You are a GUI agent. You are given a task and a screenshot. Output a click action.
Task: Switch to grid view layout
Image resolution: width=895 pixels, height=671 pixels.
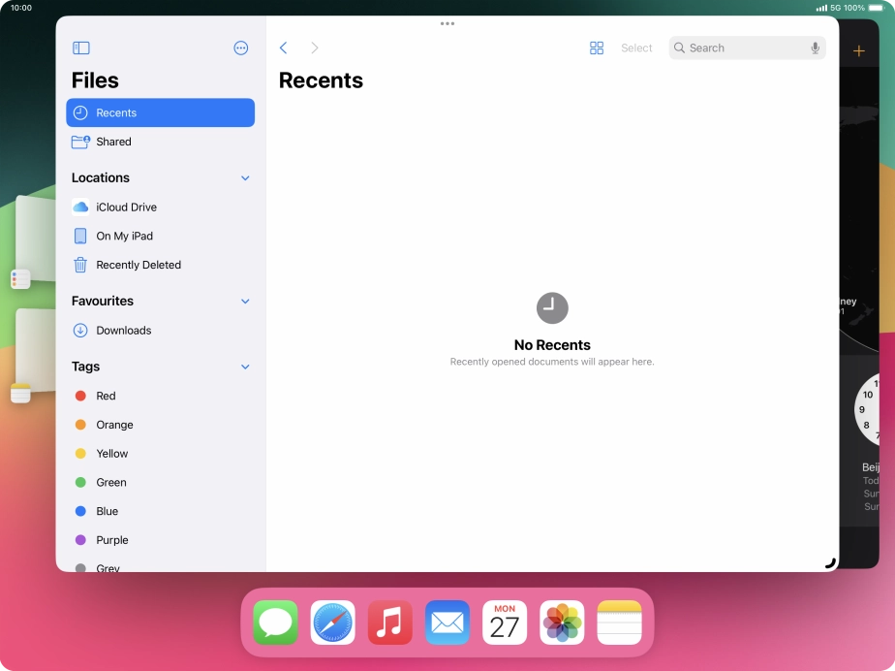(x=597, y=48)
